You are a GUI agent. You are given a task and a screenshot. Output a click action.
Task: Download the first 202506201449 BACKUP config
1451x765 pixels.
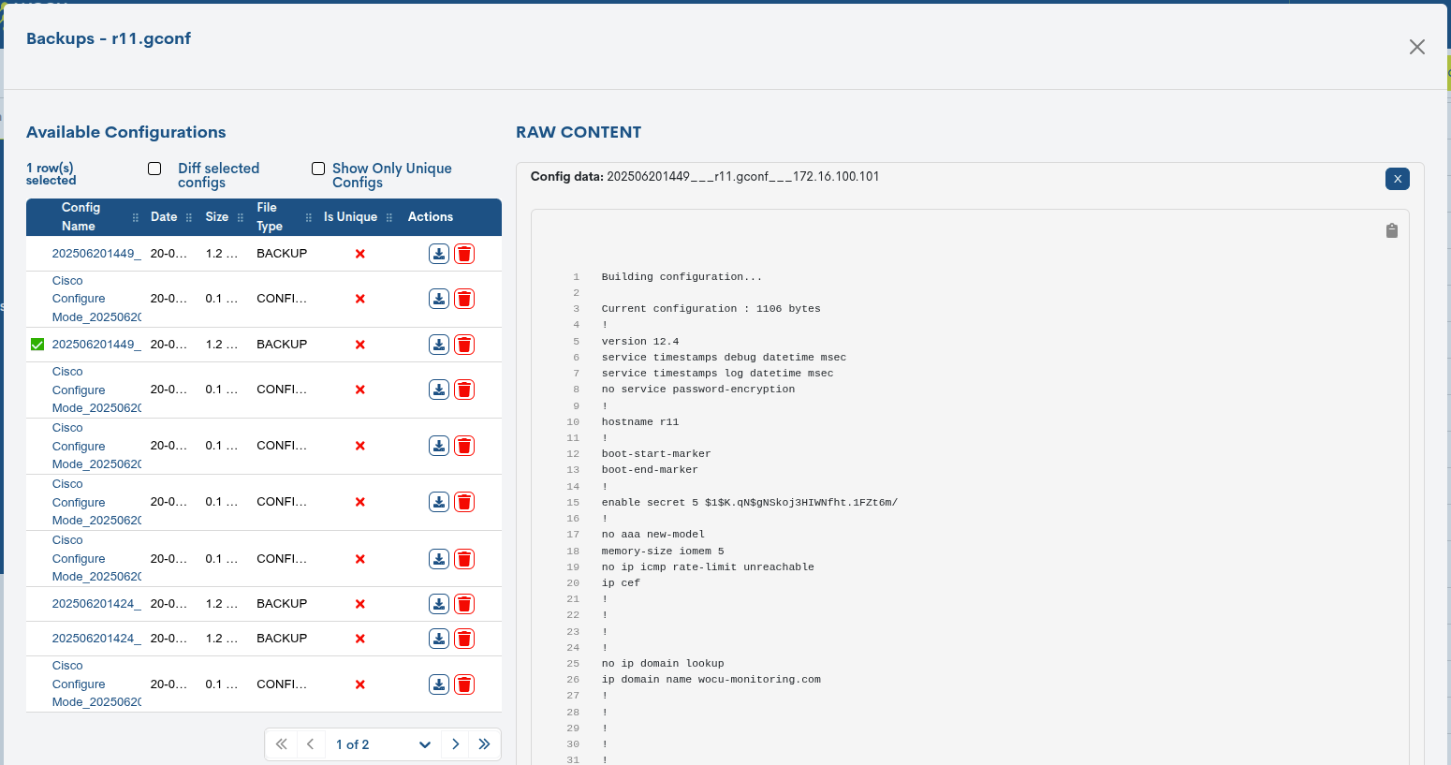pos(438,253)
